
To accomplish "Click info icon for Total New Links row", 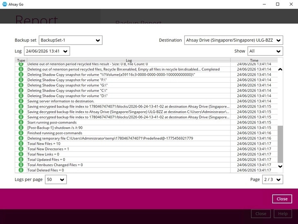I will [21, 154].
